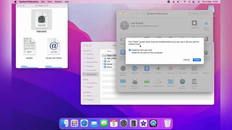Viewport: 232px width, 130px height.
Task: Click the battery status icon
Action: pos(179,2)
